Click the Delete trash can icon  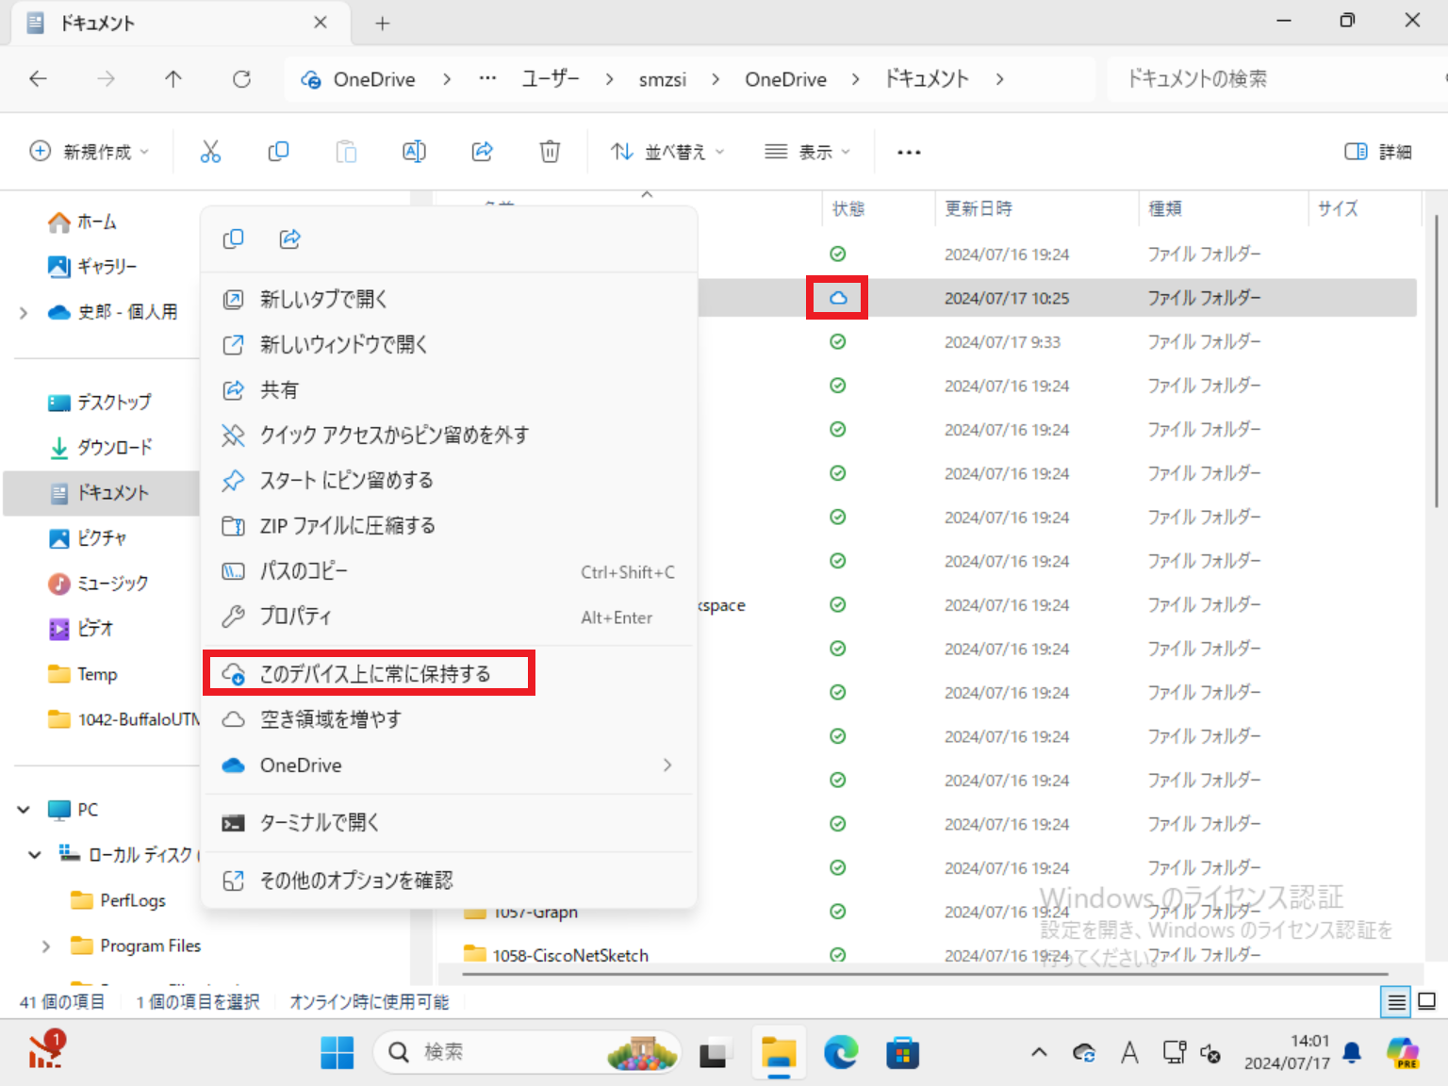[550, 152]
